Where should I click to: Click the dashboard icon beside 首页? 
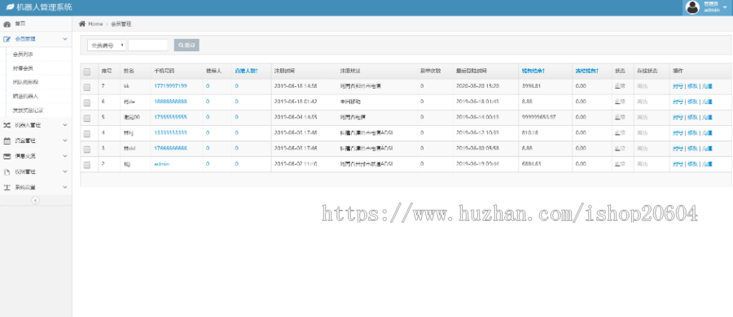tap(7, 24)
